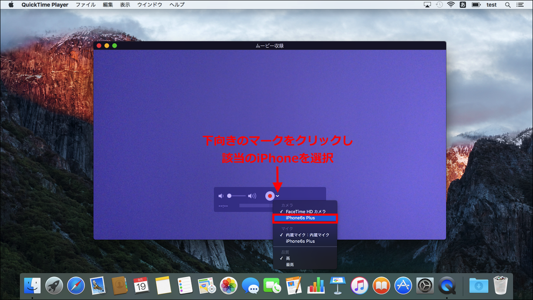
Task: Open the ウインドウ menu
Action: point(150,5)
